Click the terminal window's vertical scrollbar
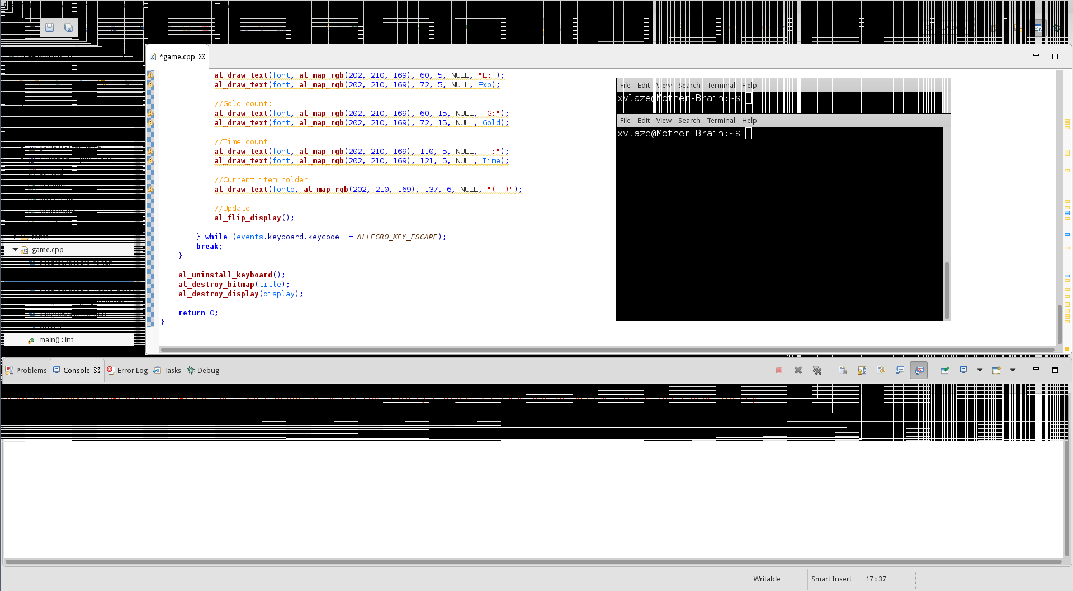 point(947,290)
